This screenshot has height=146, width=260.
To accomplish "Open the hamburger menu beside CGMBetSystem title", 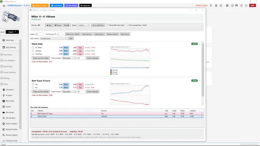I will pyautogui.click(x=4, y=6).
